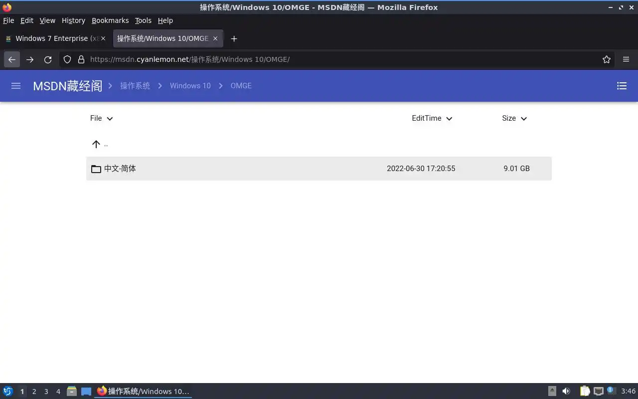Switch to workspace 3

click(46, 392)
